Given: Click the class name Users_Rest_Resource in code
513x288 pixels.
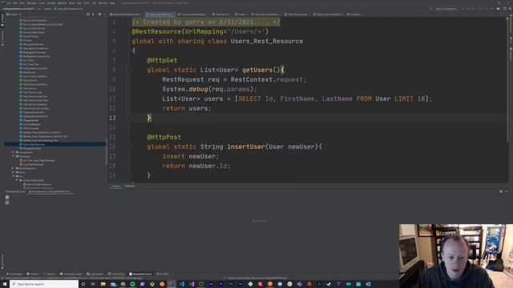Looking at the screenshot, I should (x=267, y=41).
